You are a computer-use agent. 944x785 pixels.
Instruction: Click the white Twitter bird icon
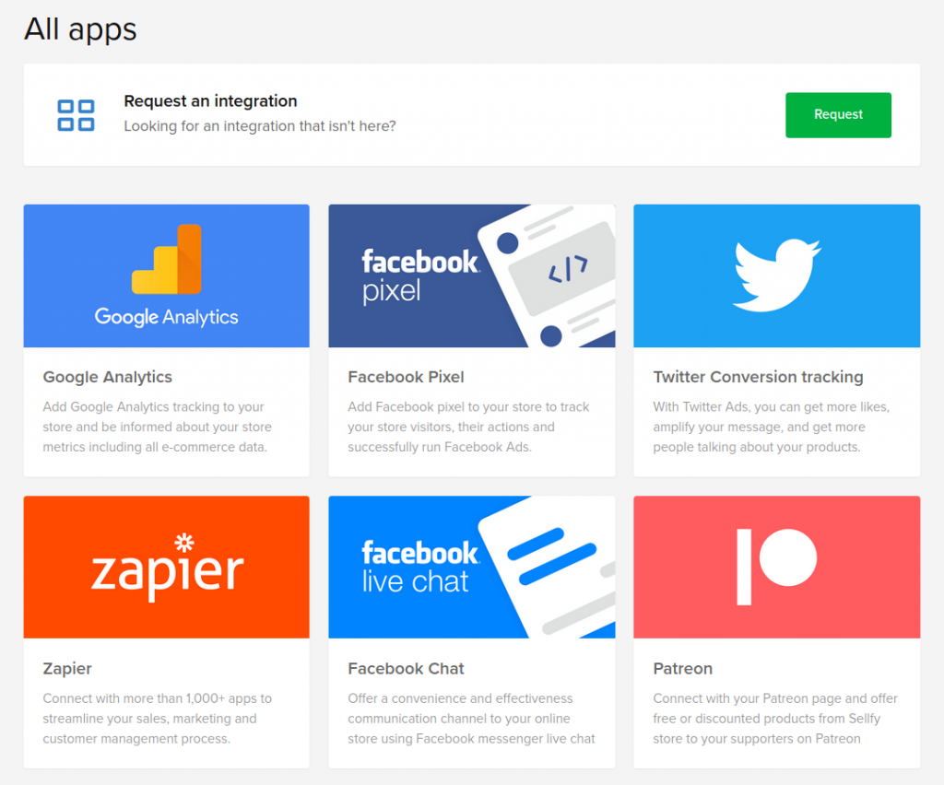click(x=777, y=275)
